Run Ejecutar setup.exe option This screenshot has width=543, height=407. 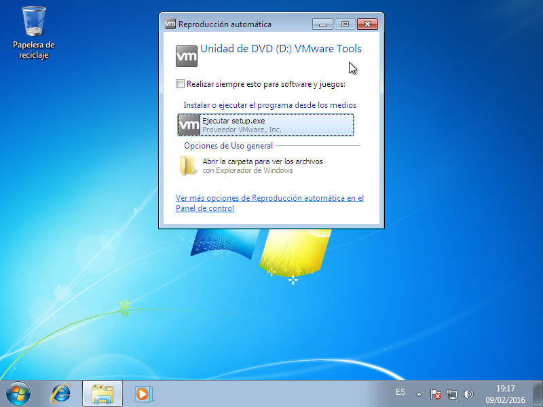click(x=265, y=125)
